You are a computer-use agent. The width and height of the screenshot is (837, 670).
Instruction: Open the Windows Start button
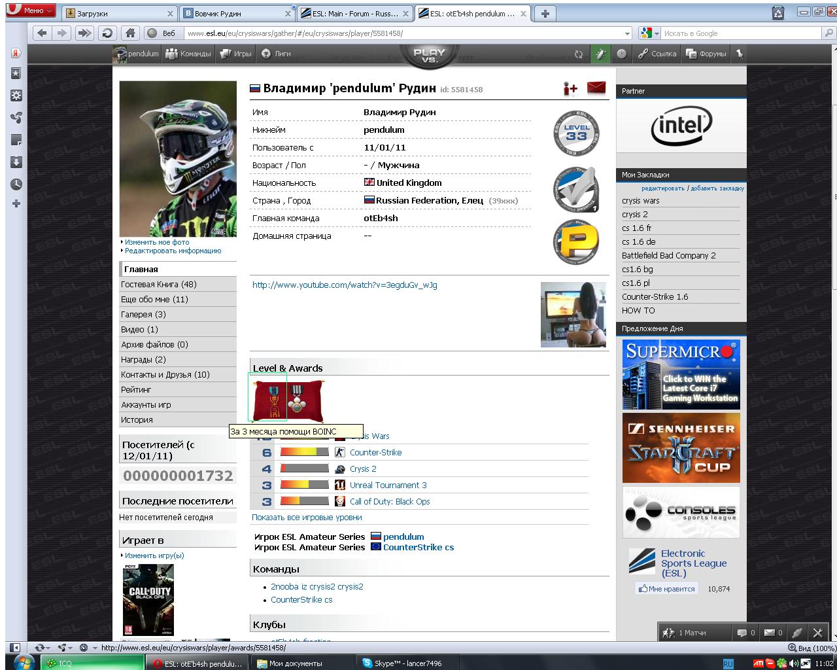(x=24, y=662)
